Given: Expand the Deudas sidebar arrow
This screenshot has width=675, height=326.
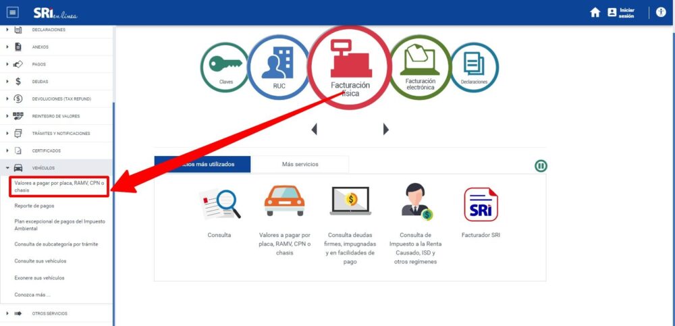Looking at the screenshot, I should pyautogui.click(x=7, y=82).
